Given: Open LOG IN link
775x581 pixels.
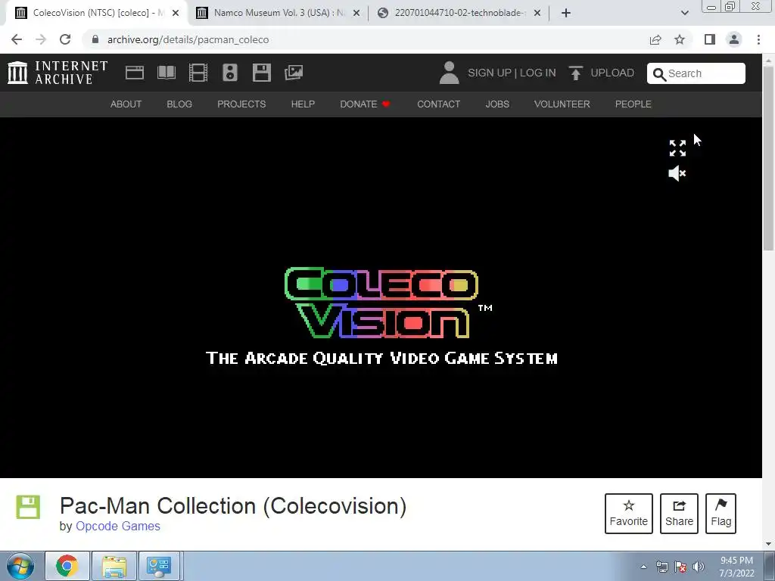Looking at the screenshot, I should 538,73.
